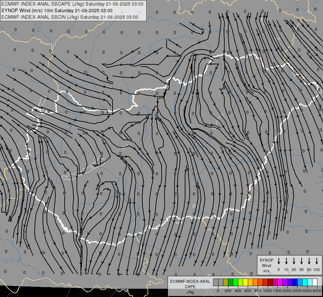323x297 pixels.
Task: Click the 20 m/s wind legend arrow
Action: (294, 261)
